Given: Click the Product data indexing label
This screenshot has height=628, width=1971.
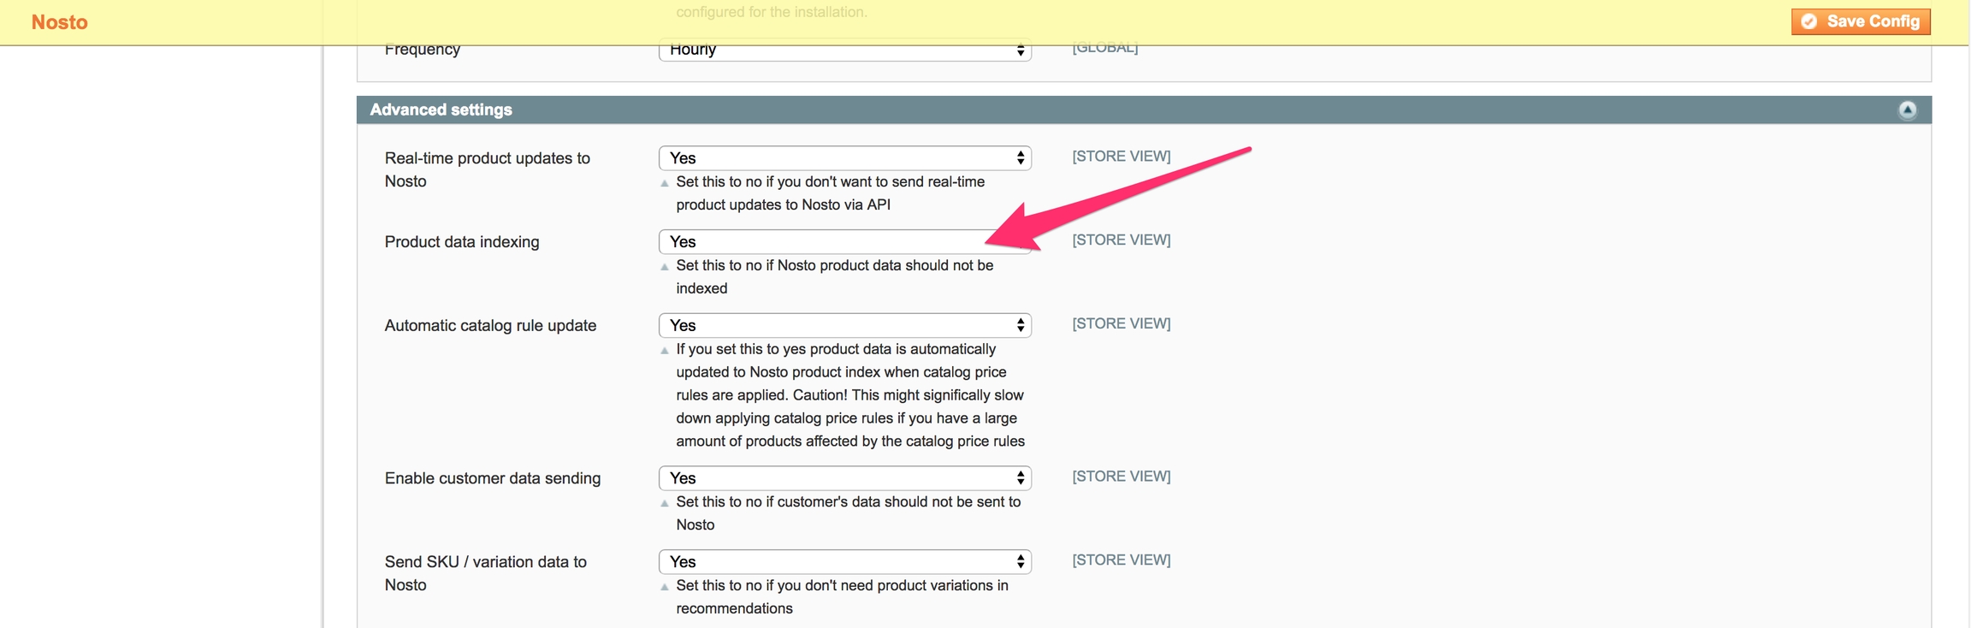Looking at the screenshot, I should tap(462, 242).
